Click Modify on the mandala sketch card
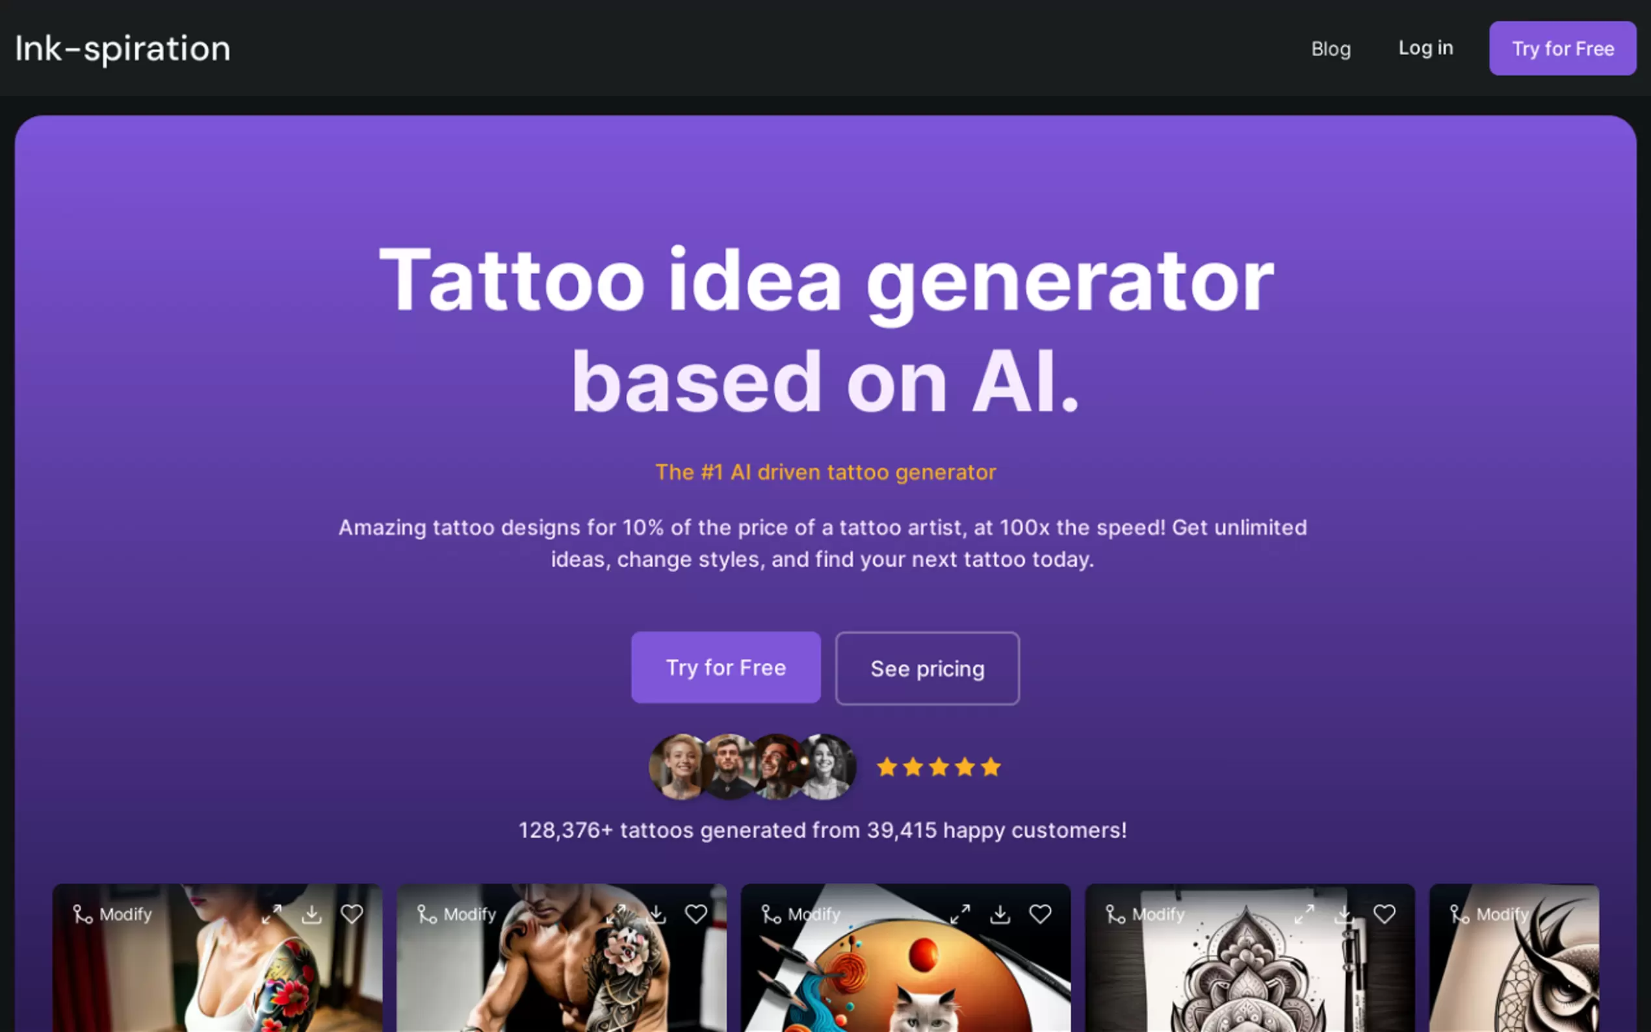The width and height of the screenshot is (1651, 1032). tap(1145, 914)
